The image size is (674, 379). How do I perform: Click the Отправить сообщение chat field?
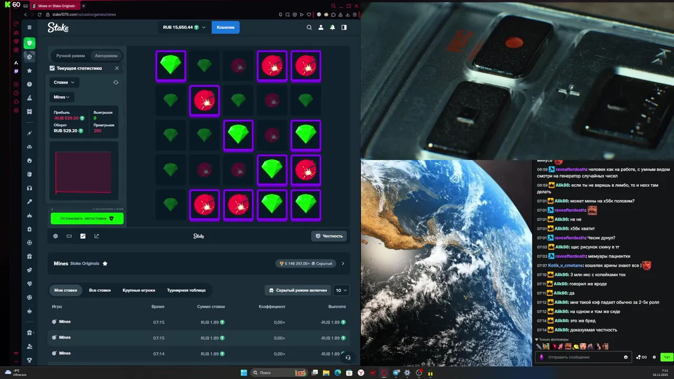(x=583, y=357)
